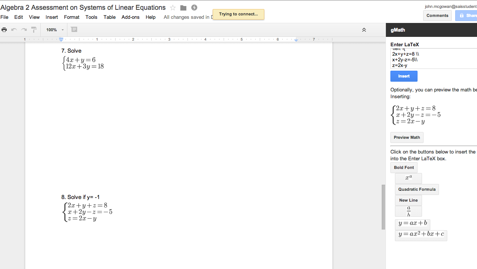Click the account email at top right
Image resolution: width=477 pixels, height=269 pixels.
451,6
